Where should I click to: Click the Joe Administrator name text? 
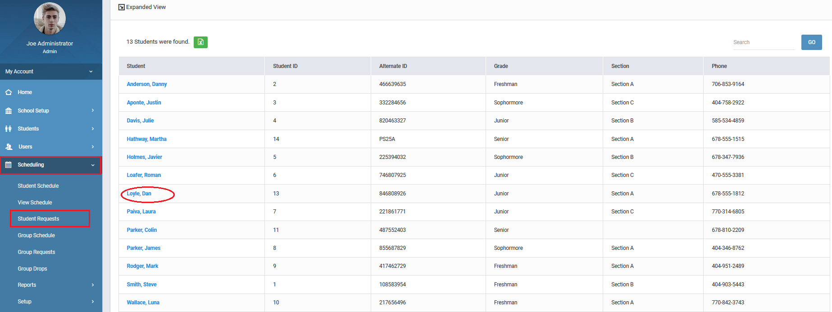(x=50, y=44)
